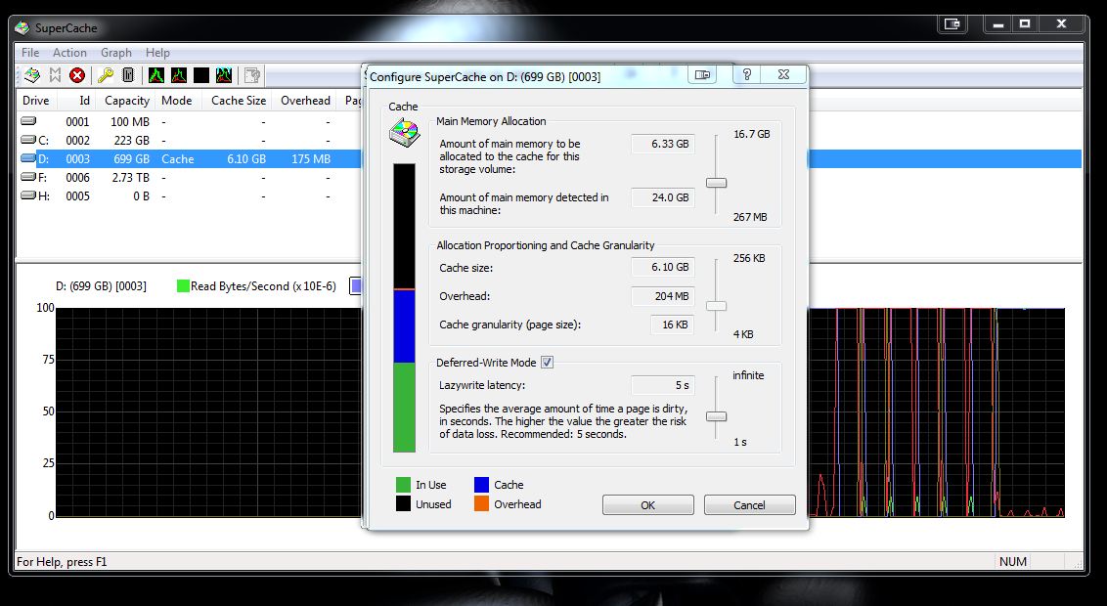Click the 6.33 GB memory allocation field
This screenshot has height=606, width=1107.
[663, 144]
